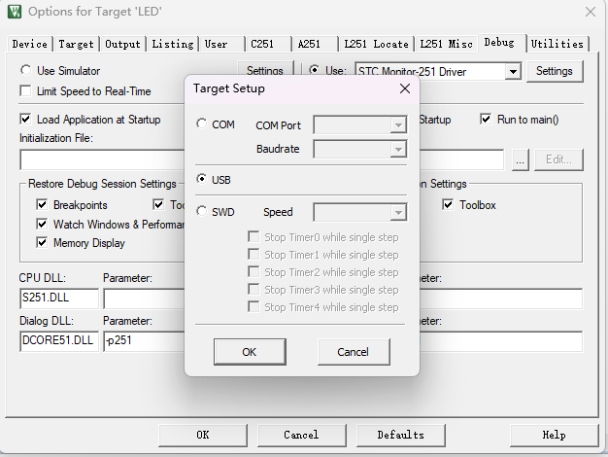Switch to the Output tab
Image resolution: width=608 pixels, height=457 pixels.
pos(122,44)
